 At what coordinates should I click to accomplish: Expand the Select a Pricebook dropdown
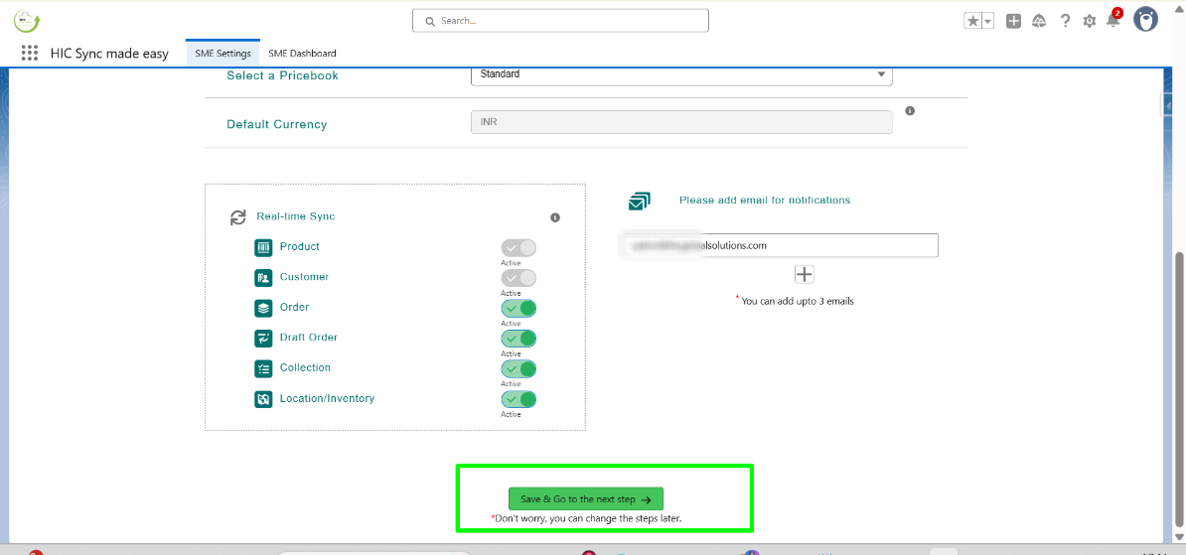(681, 74)
